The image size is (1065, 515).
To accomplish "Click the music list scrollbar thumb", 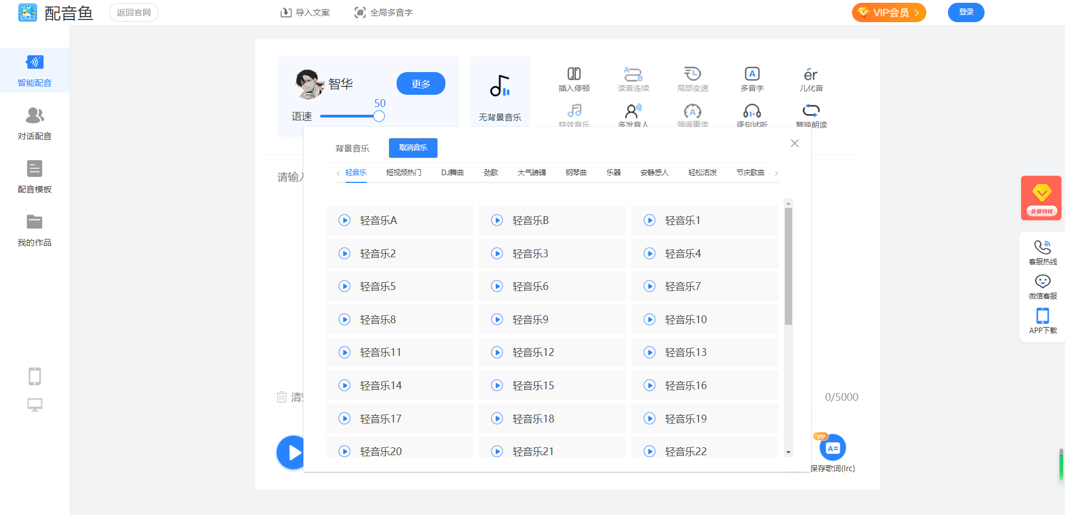I will click(788, 266).
